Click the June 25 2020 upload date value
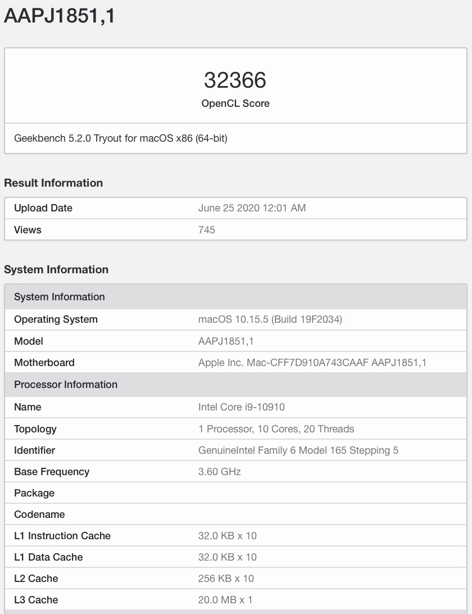 coord(252,208)
